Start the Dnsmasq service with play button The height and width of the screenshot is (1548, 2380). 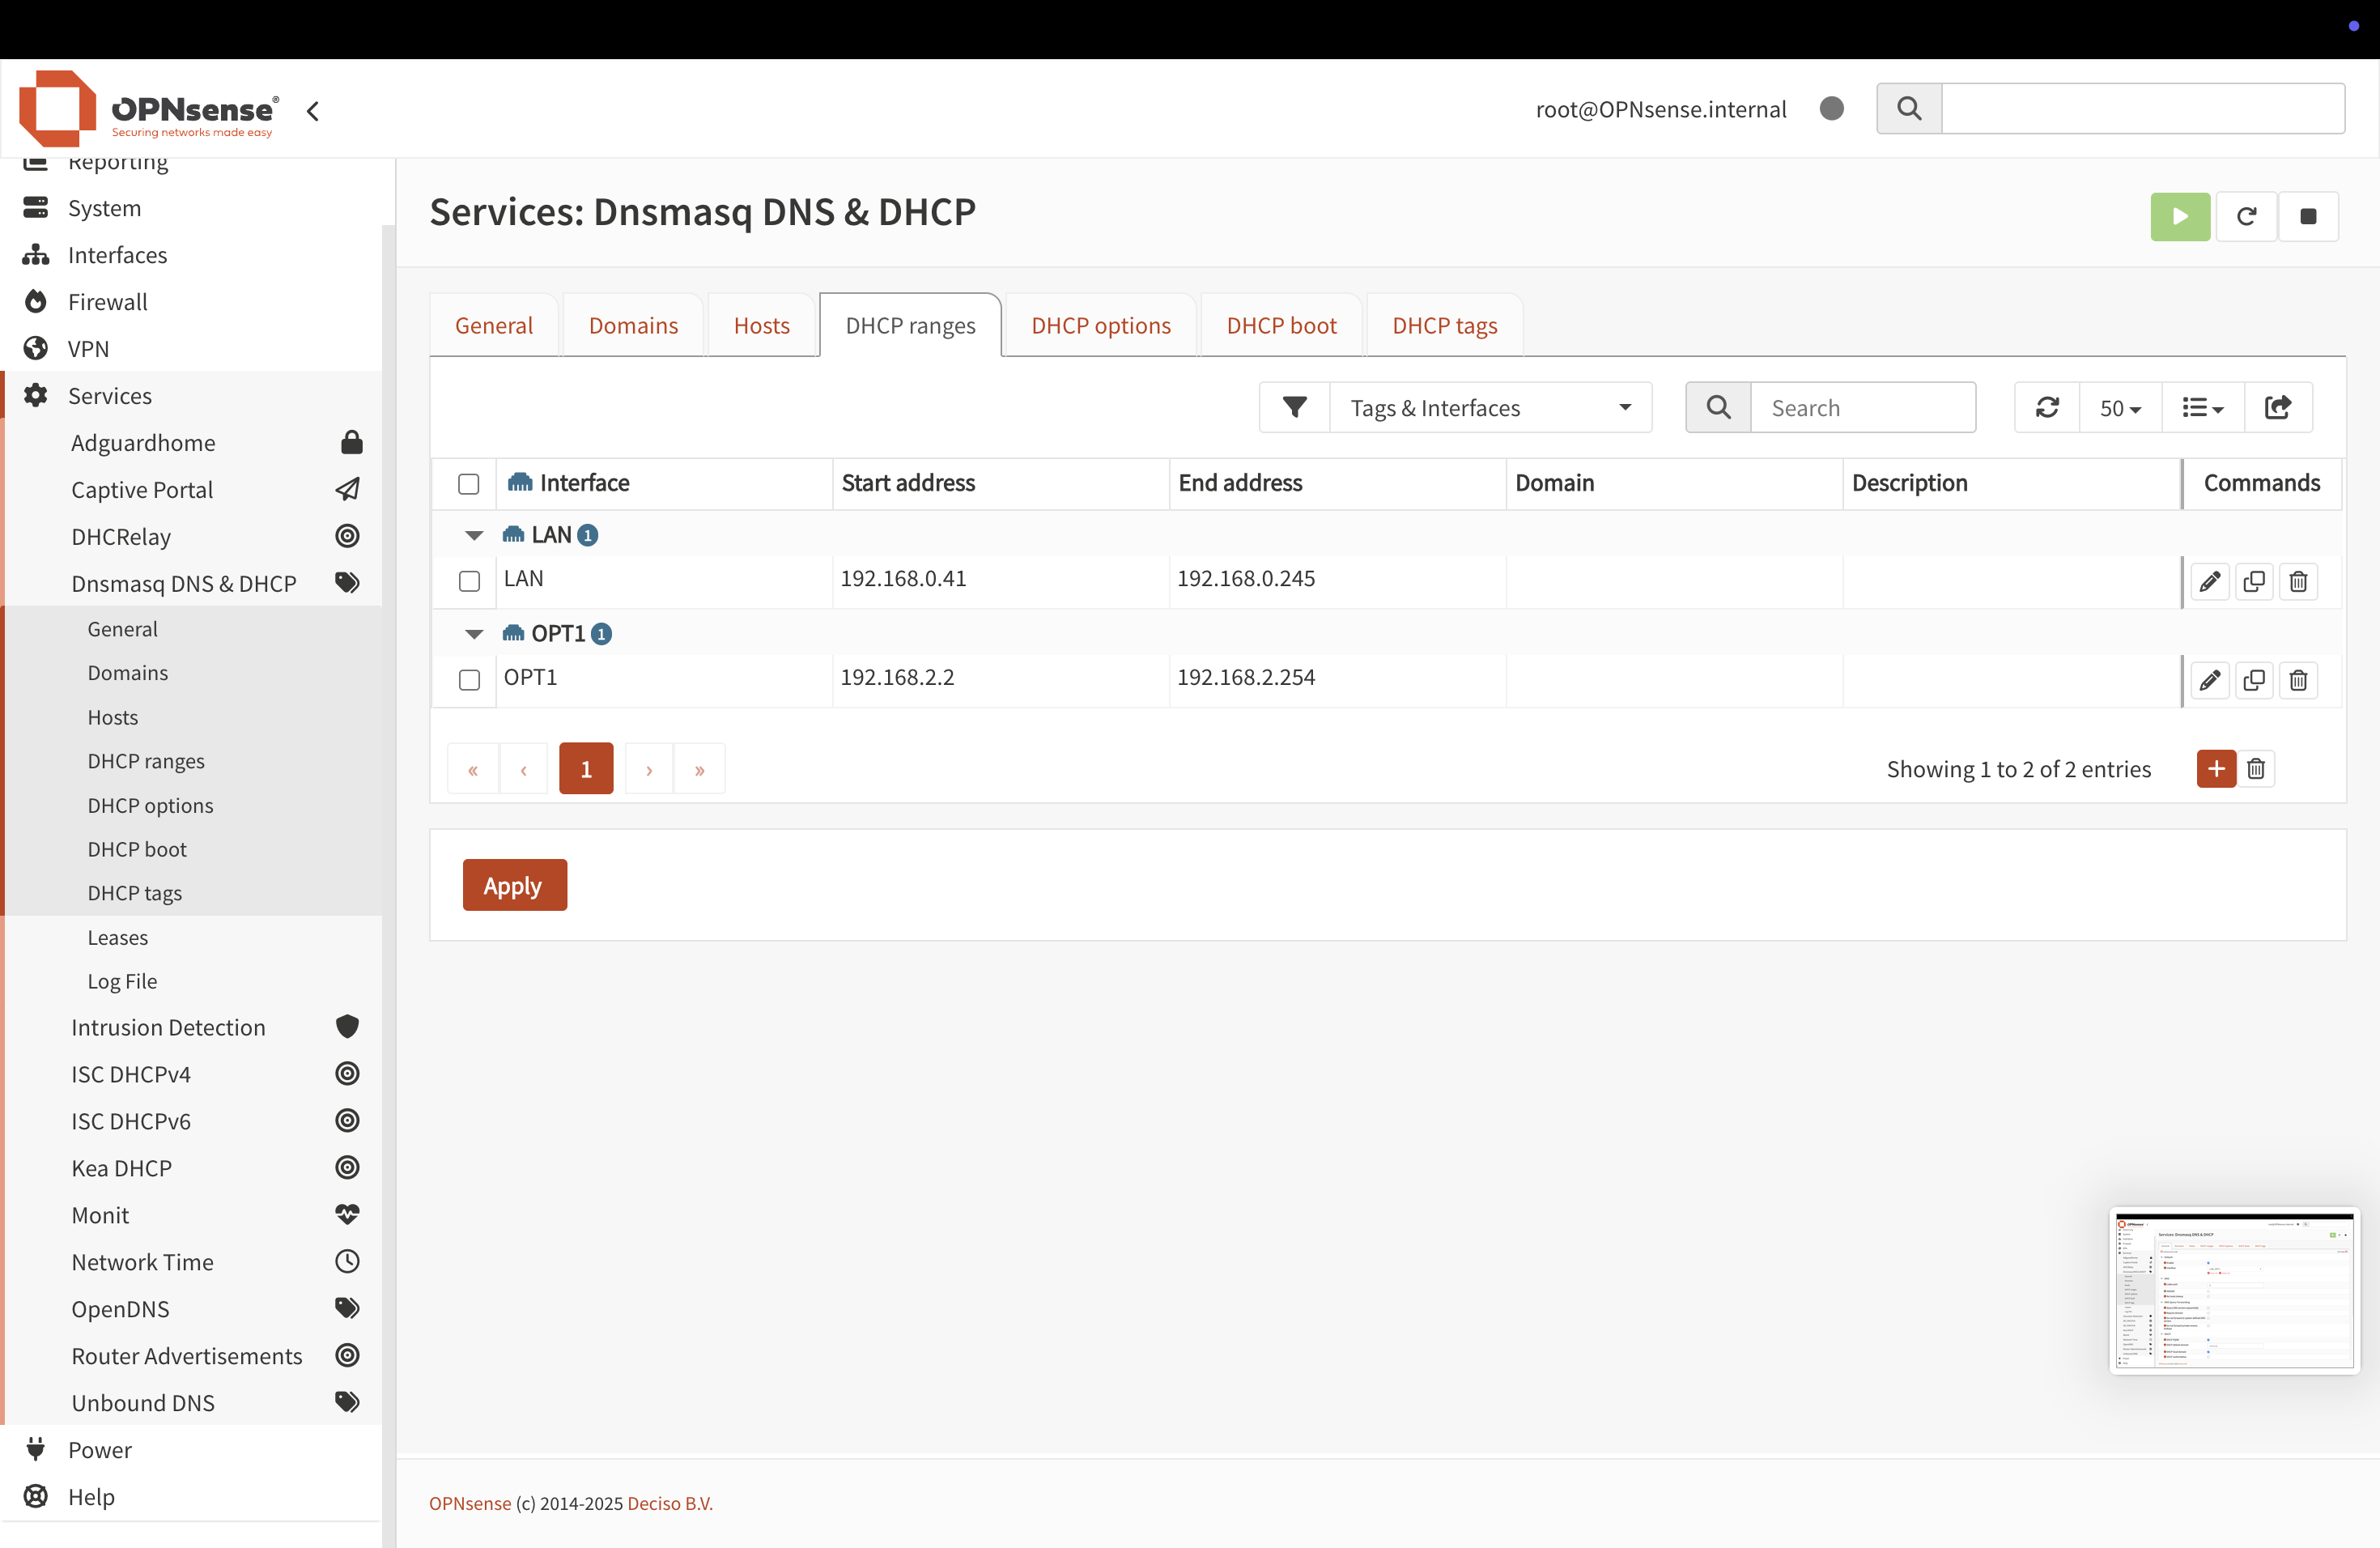[2180, 216]
